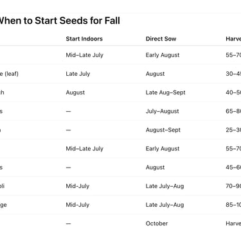Click the dash in the 'October' row

(68, 223)
